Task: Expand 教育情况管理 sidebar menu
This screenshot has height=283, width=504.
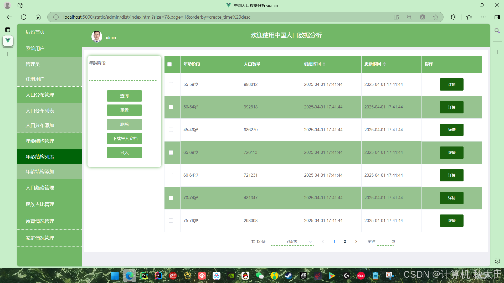Action: (49, 221)
